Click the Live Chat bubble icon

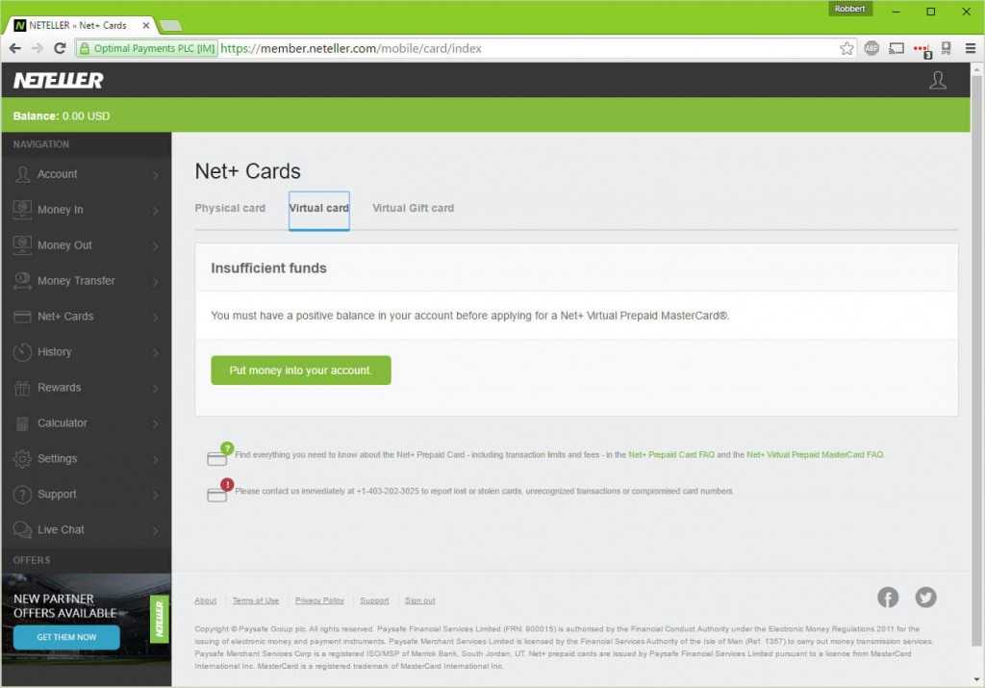pos(21,530)
